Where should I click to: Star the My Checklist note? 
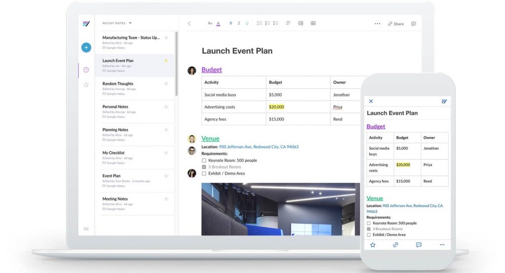coord(166,153)
